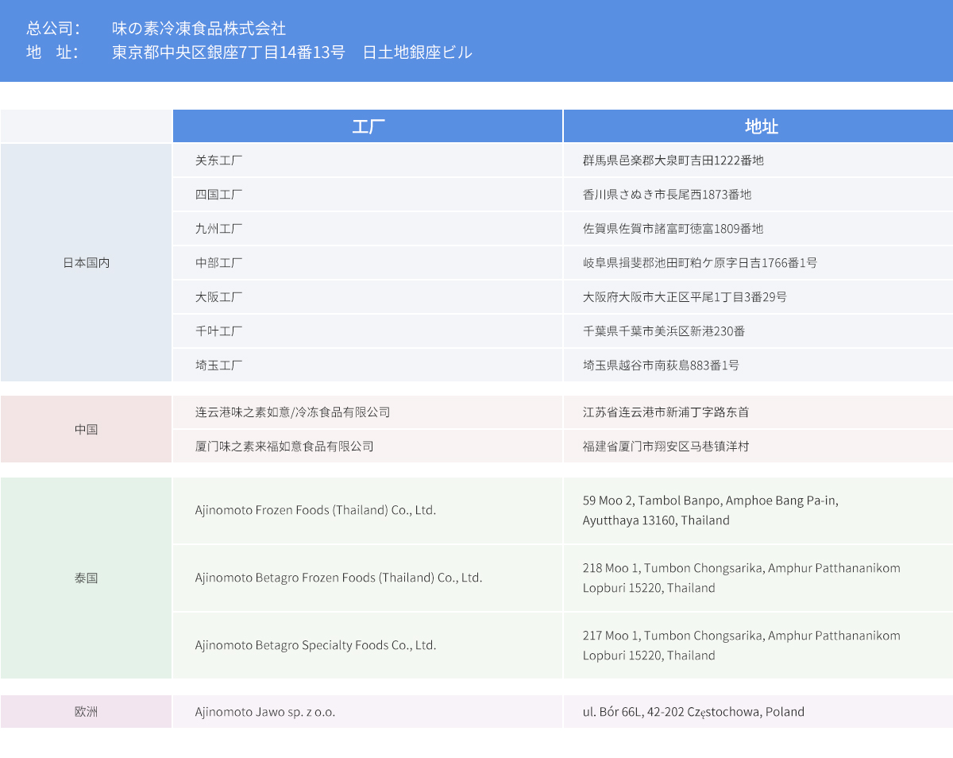Click headquarters address 東京都中央区銀座7丁目14番13号
The image size is (953, 758).
click(x=228, y=52)
